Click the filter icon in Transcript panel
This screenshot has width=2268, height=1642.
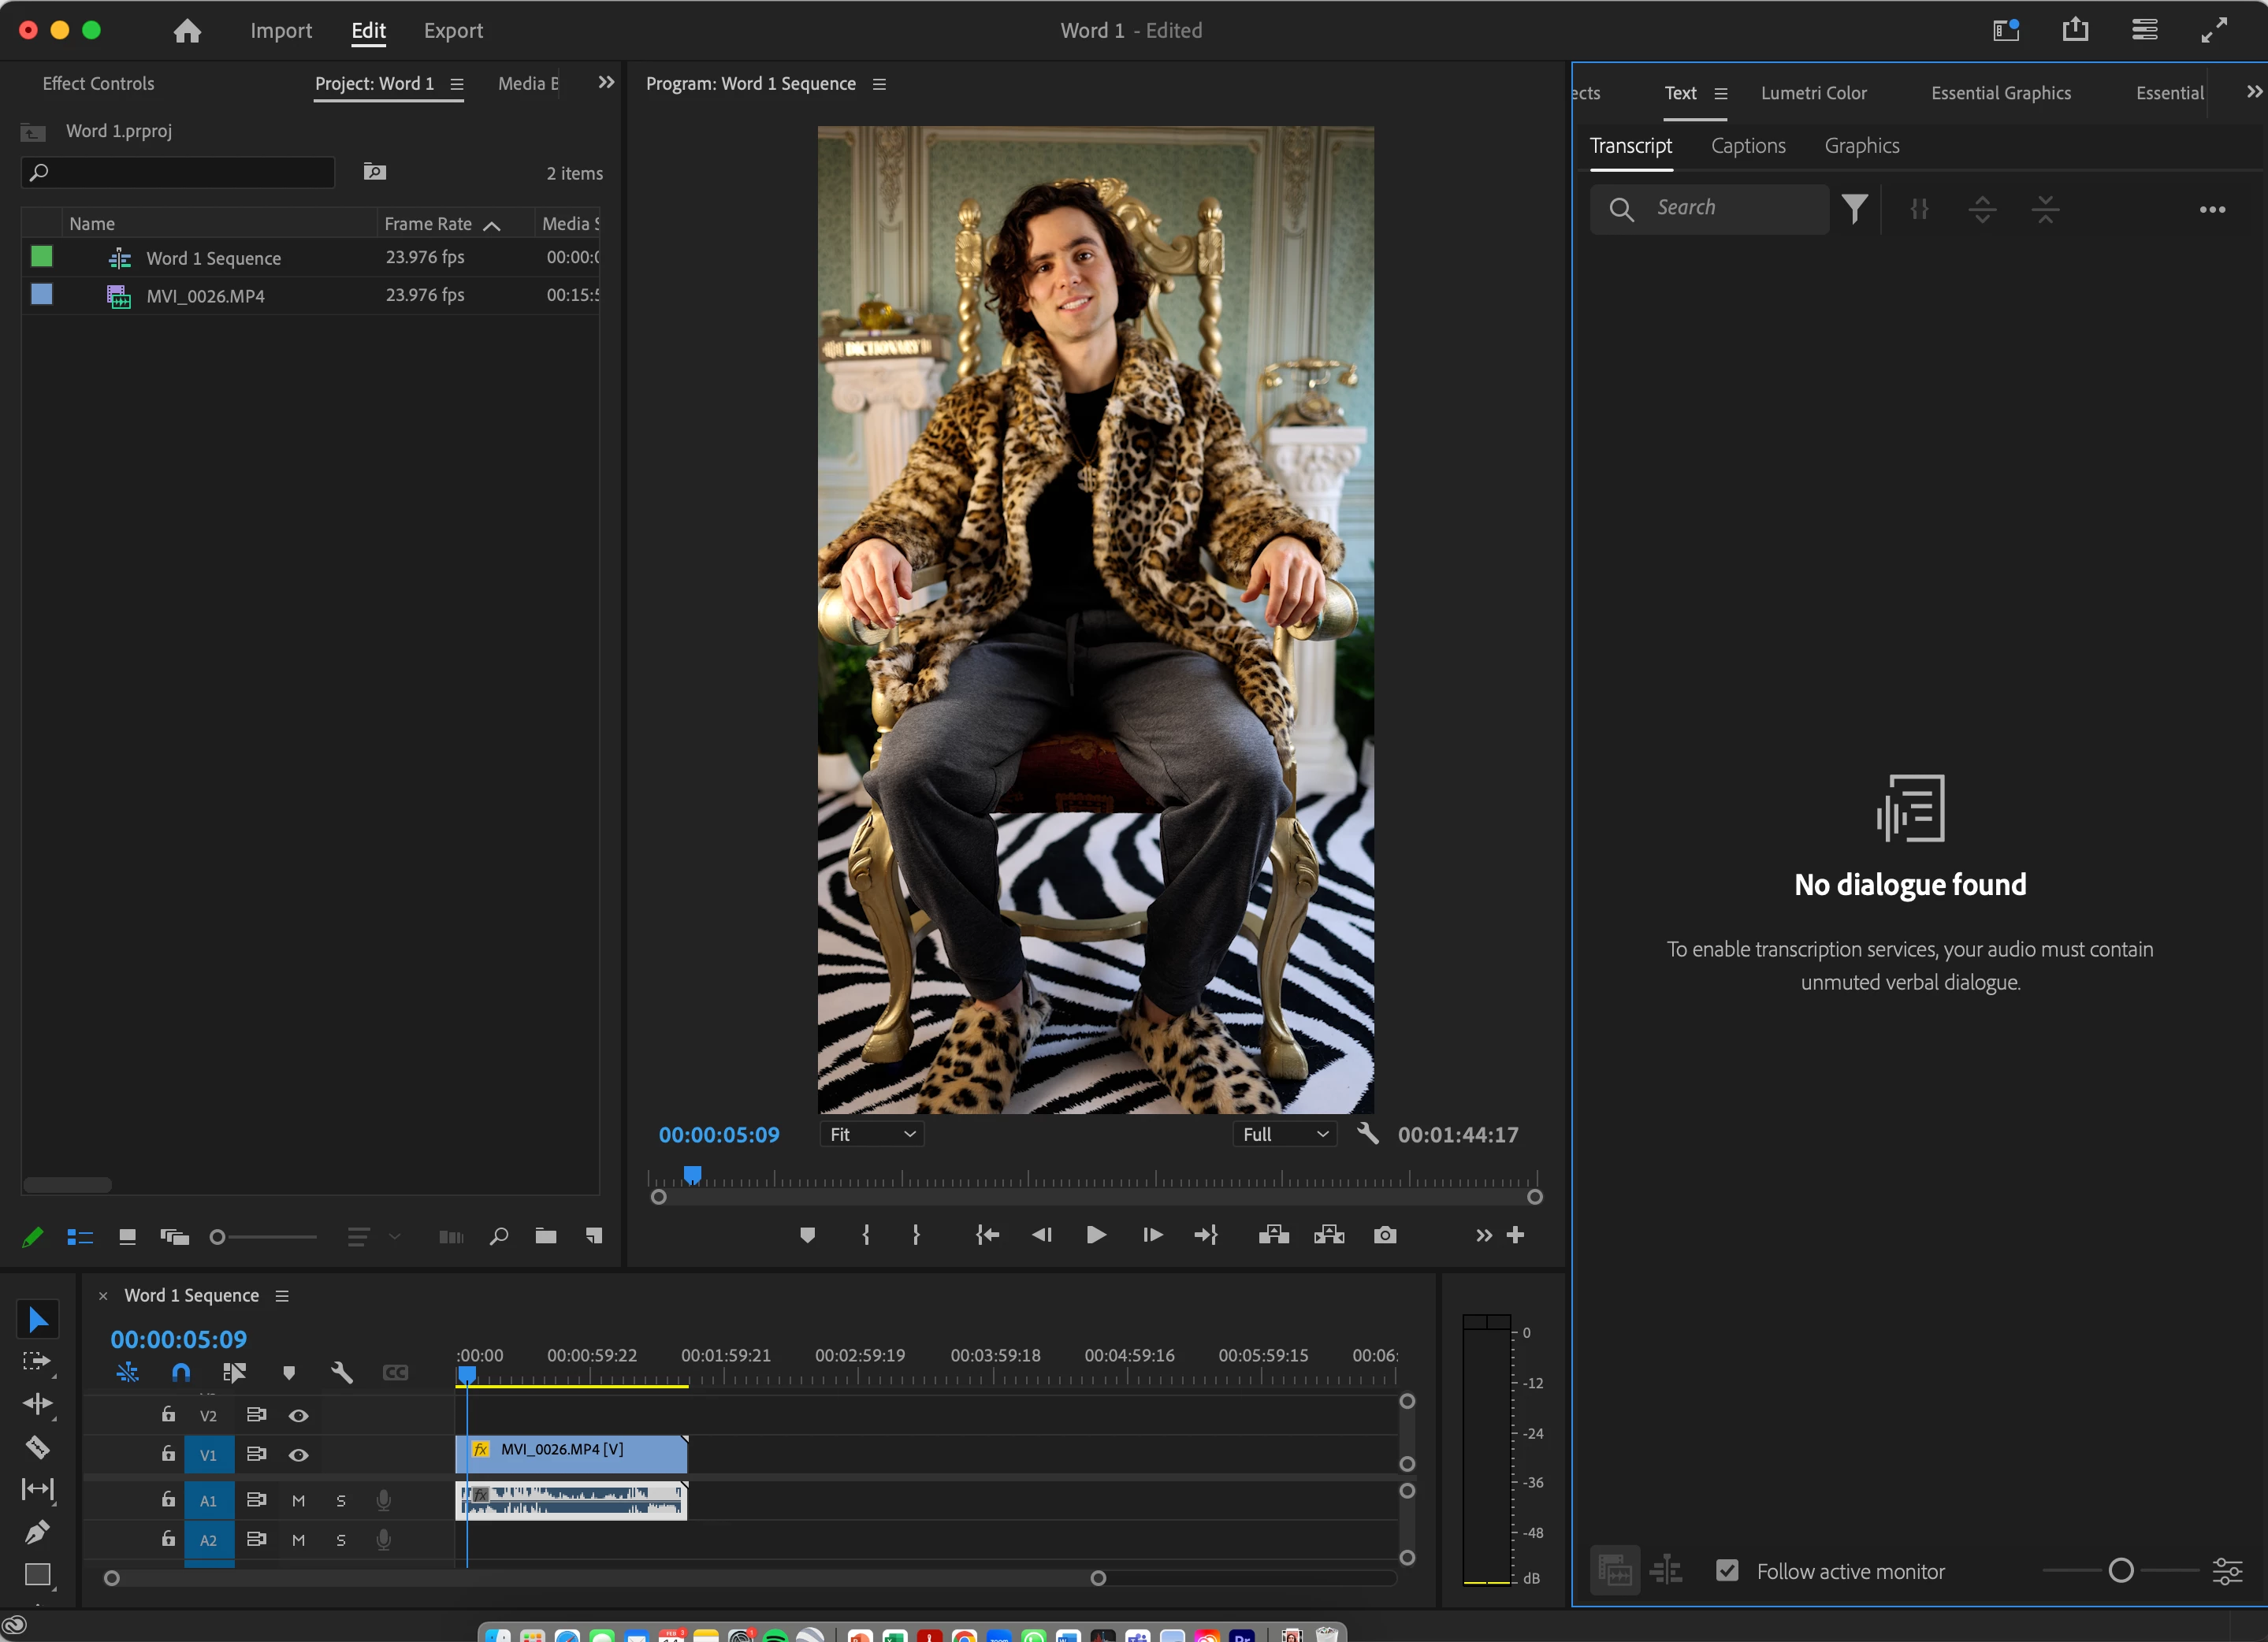[1854, 209]
